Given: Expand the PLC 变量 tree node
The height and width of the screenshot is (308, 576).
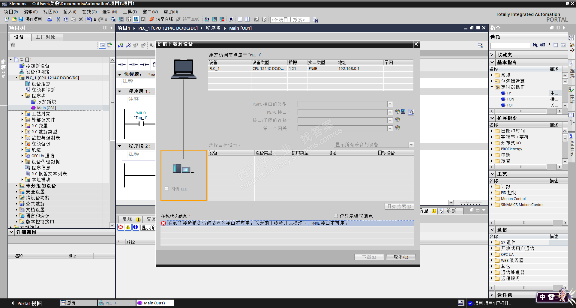Looking at the screenshot, I should 22,126.
